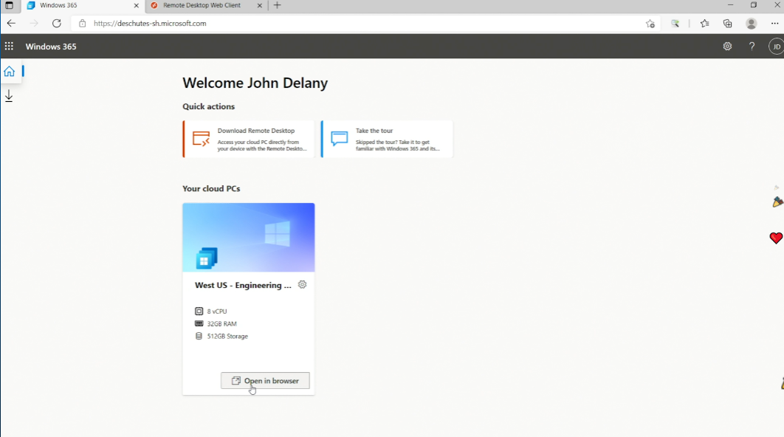Click the West US - Engineering PC name

point(243,285)
